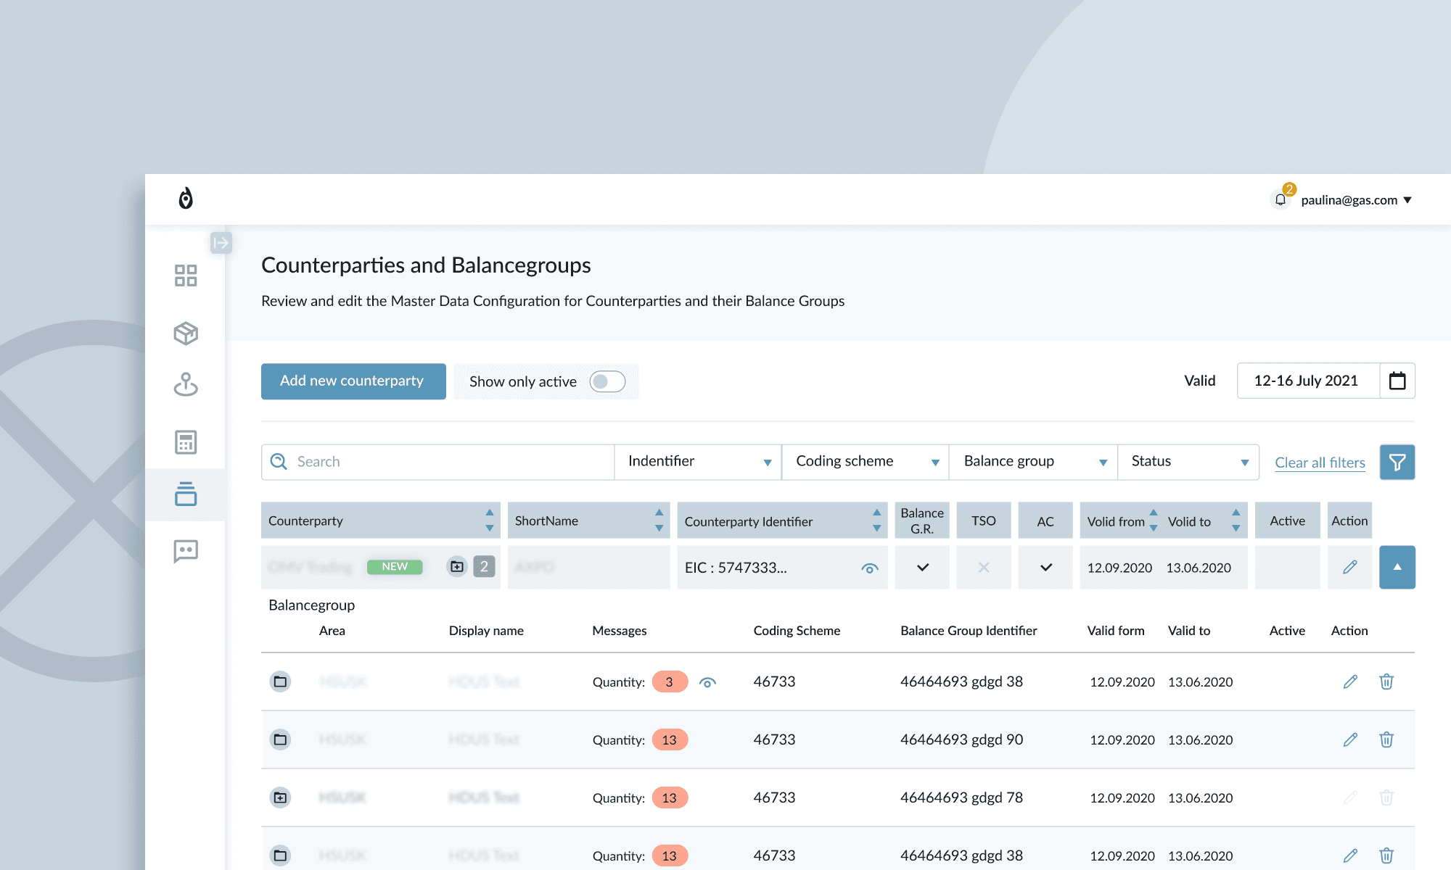Collapse the counterparty row with up arrow
This screenshot has width=1451, height=870.
click(x=1397, y=567)
